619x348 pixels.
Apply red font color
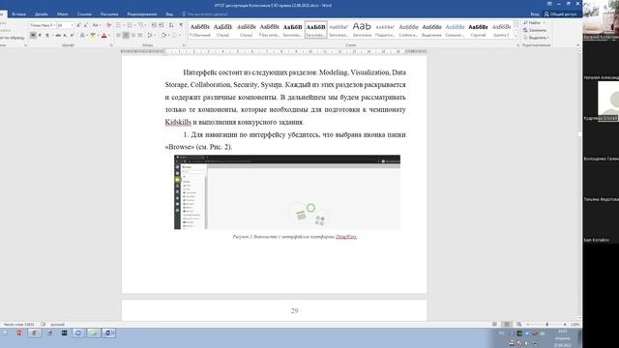coord(104,36)
